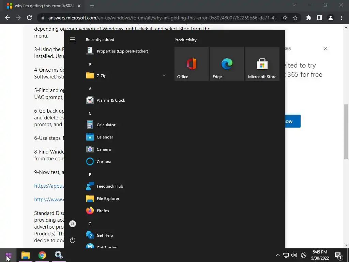The height and width of the screenshot is (262, 349).
Task: Jump to the letter C section header
Action: [x=90, y=113]
